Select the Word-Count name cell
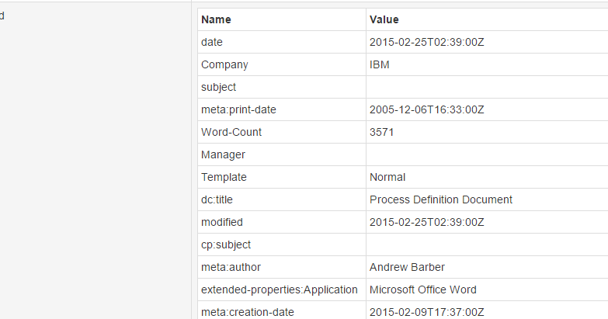Screen dimensions: 608x319 click(231, 133)
